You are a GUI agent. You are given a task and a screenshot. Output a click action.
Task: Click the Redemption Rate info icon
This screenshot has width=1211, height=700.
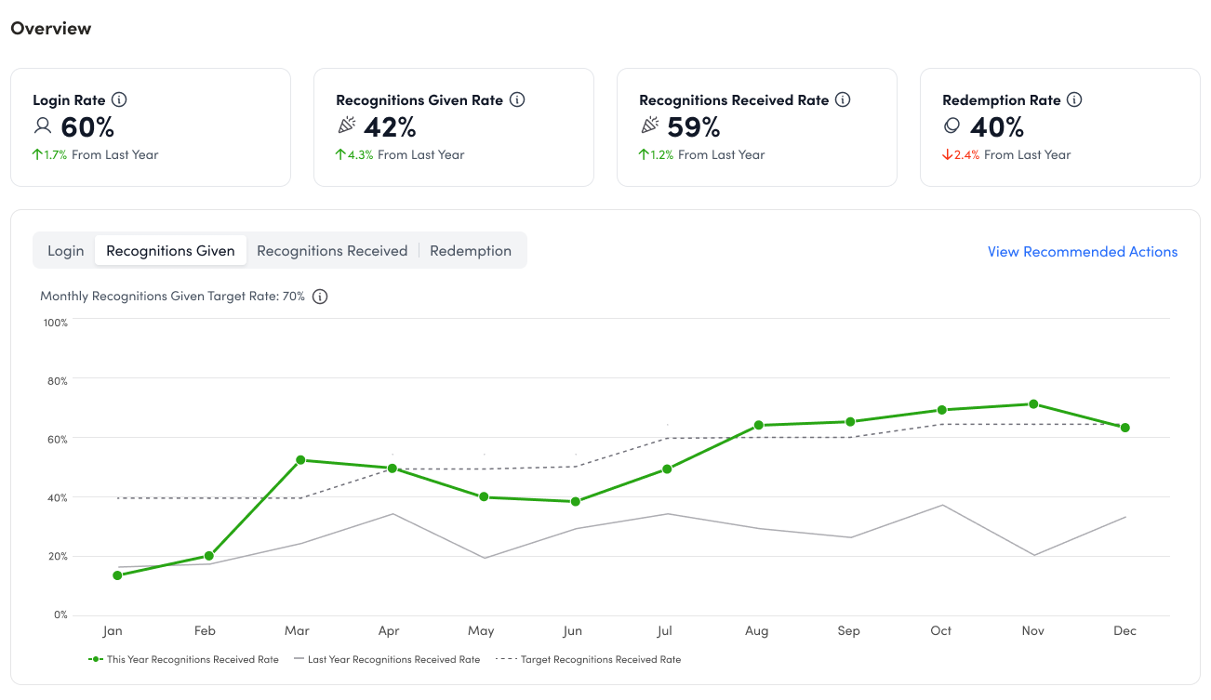[x=1074, y=99]
